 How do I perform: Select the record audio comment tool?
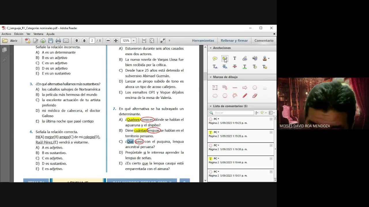tap(255, 59)
